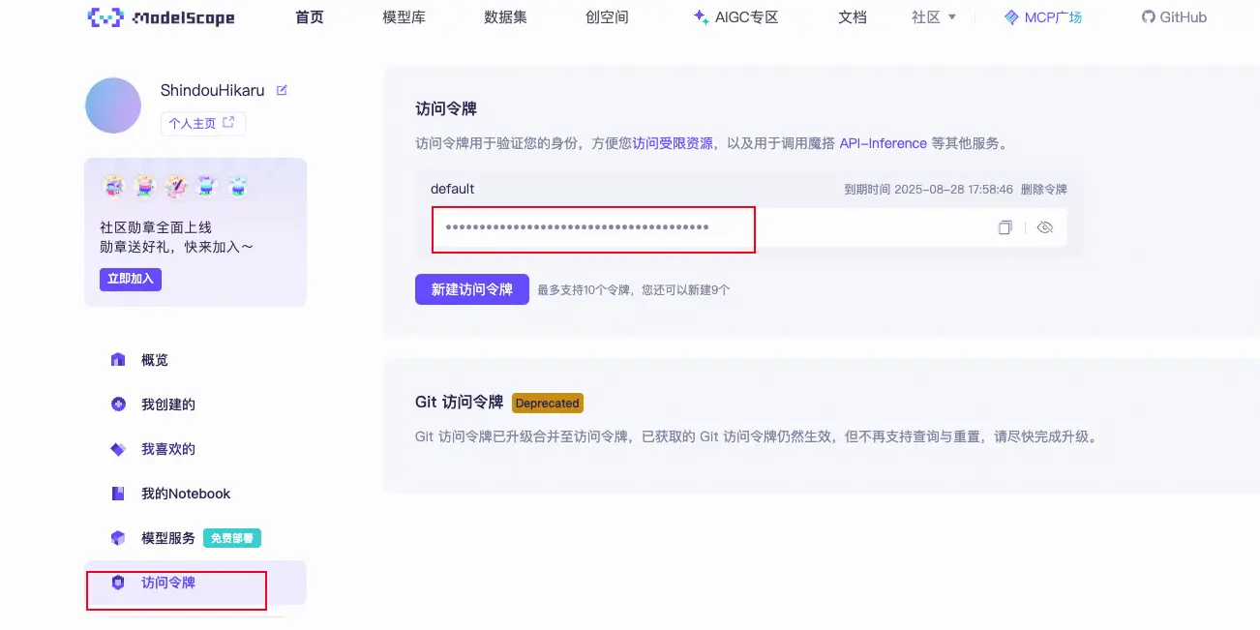This screenshot has width=1260, height=630.
Task: Click the 'Git 访问令牌' heading
Action: pyautogui.click(x=459, y=403)
